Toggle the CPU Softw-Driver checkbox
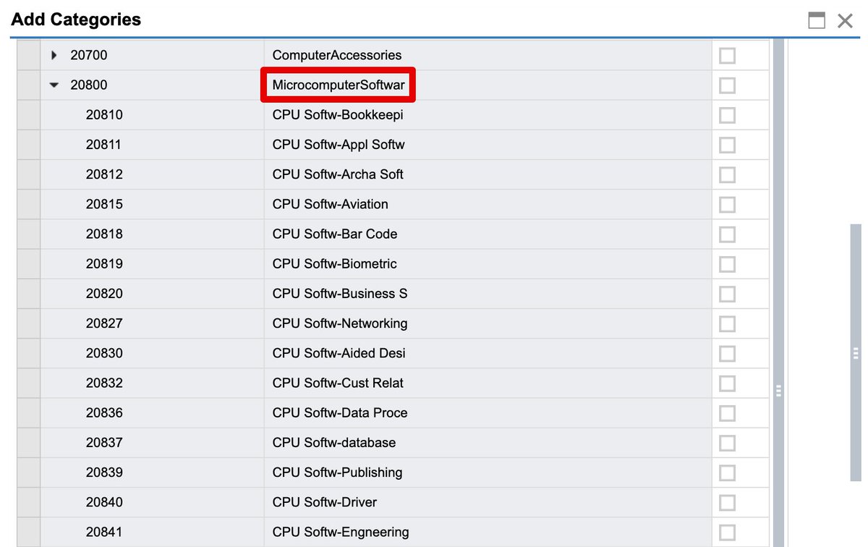The height and width of the screenshot is (547, 868). 727,502
